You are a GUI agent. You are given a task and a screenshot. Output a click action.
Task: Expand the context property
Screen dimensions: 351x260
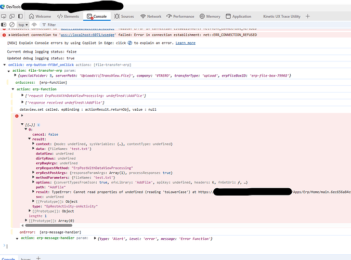33,144
